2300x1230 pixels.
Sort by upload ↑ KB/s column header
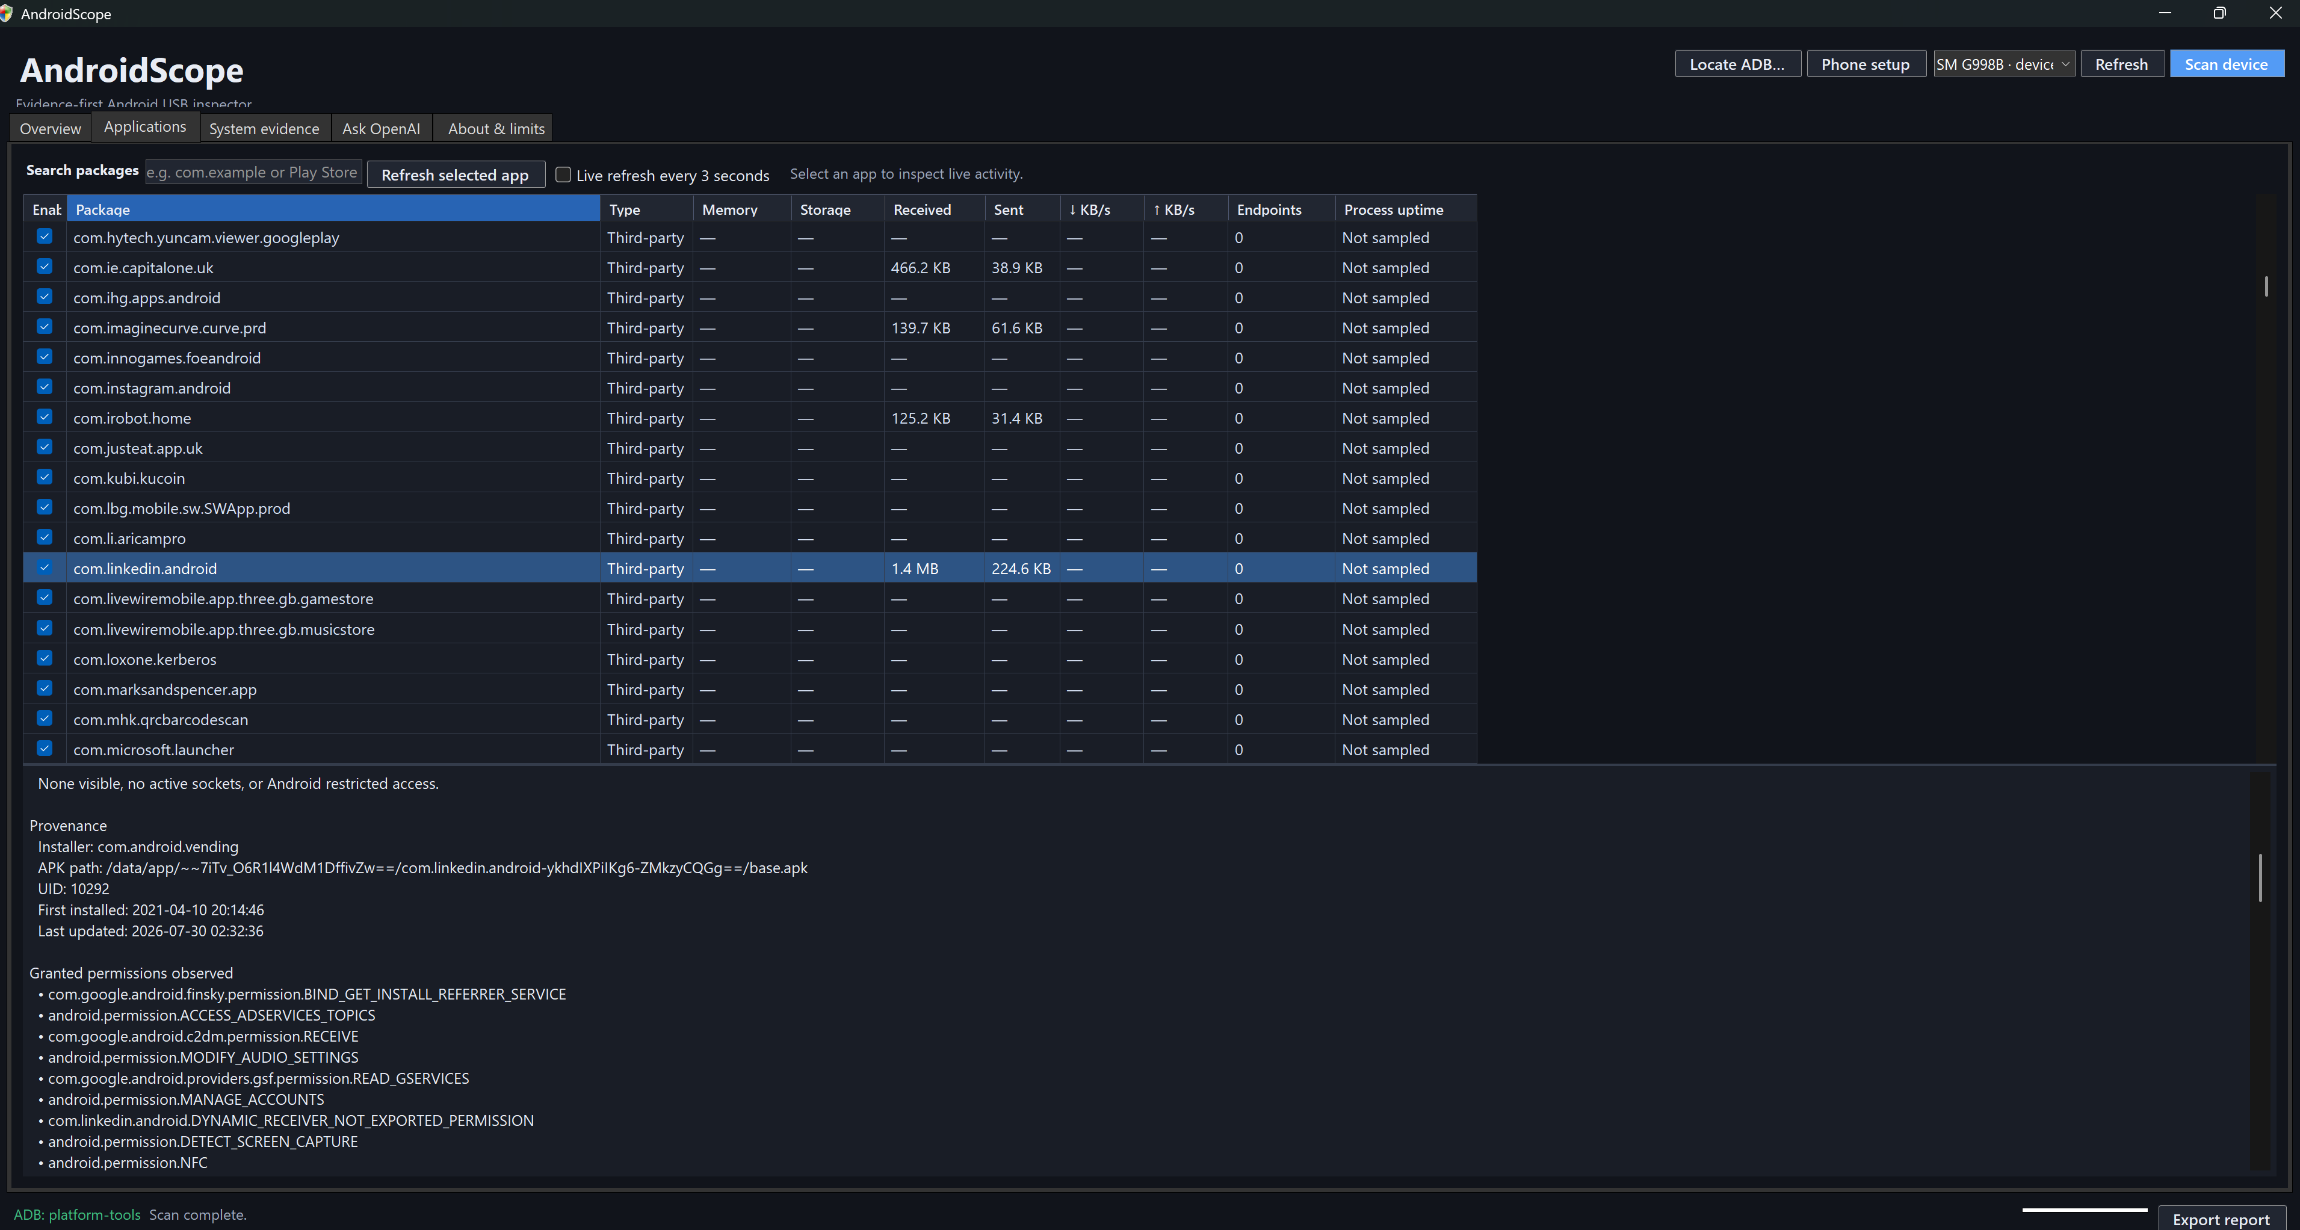(x=1186, y=209)
